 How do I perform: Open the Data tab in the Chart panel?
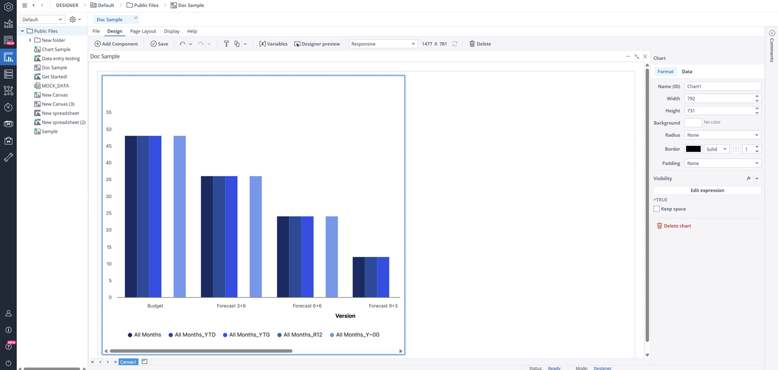point(687,71)
